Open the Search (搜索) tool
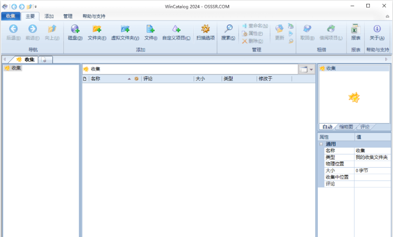Image resolution: width=393 pixels, height=237 pixels. 228,29
